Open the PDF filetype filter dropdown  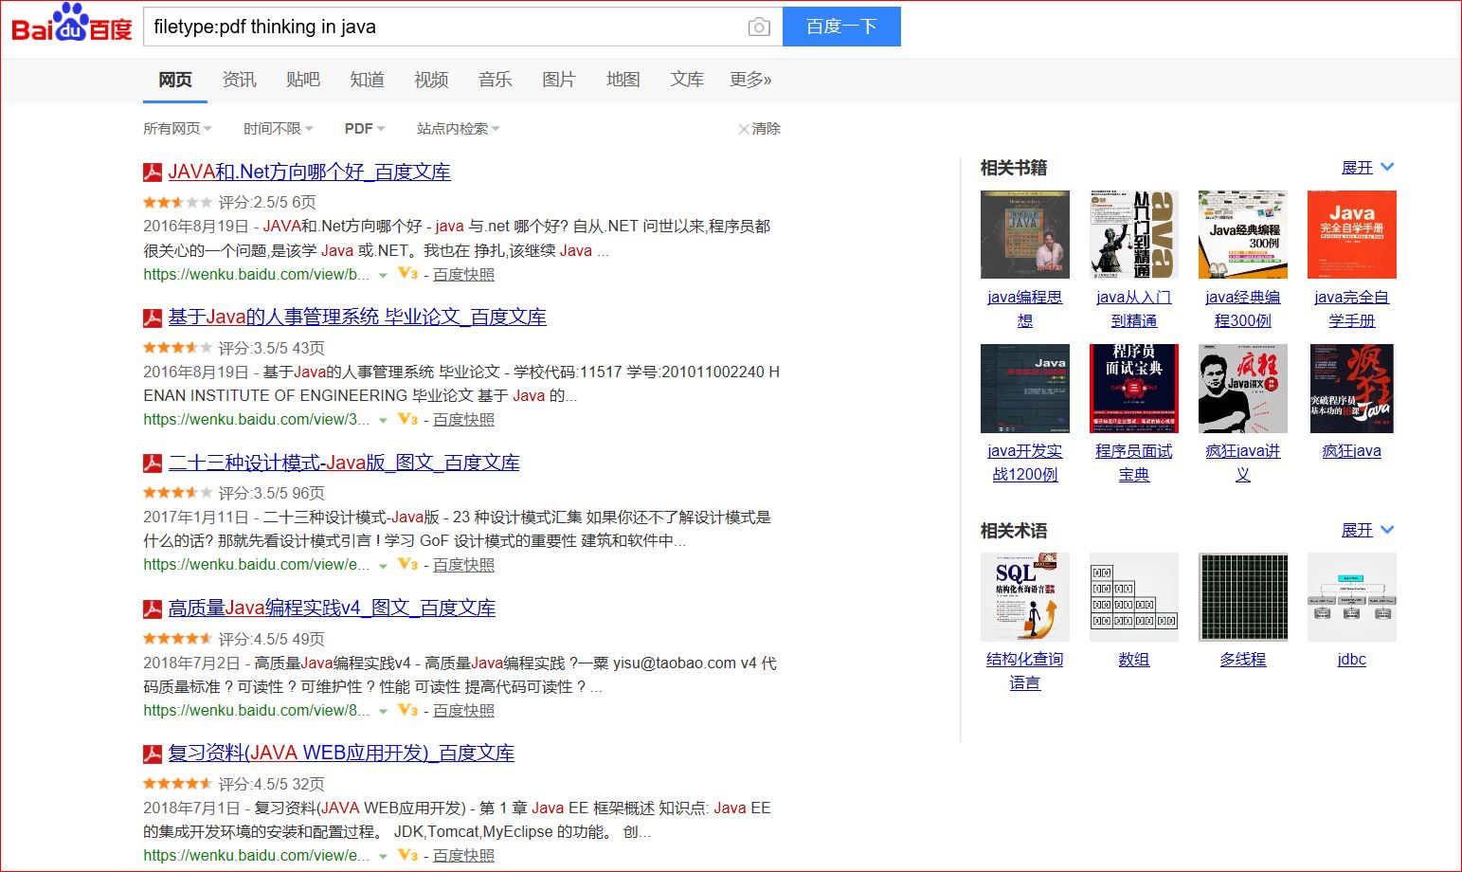tap(365, 129)
